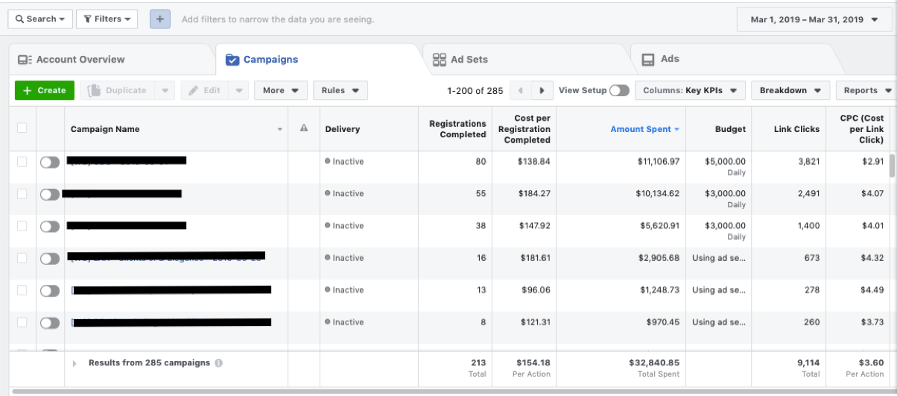Tick the select-all header checkbox
The width and height of the screenshot is (897, 396).
tap(22, 128)
